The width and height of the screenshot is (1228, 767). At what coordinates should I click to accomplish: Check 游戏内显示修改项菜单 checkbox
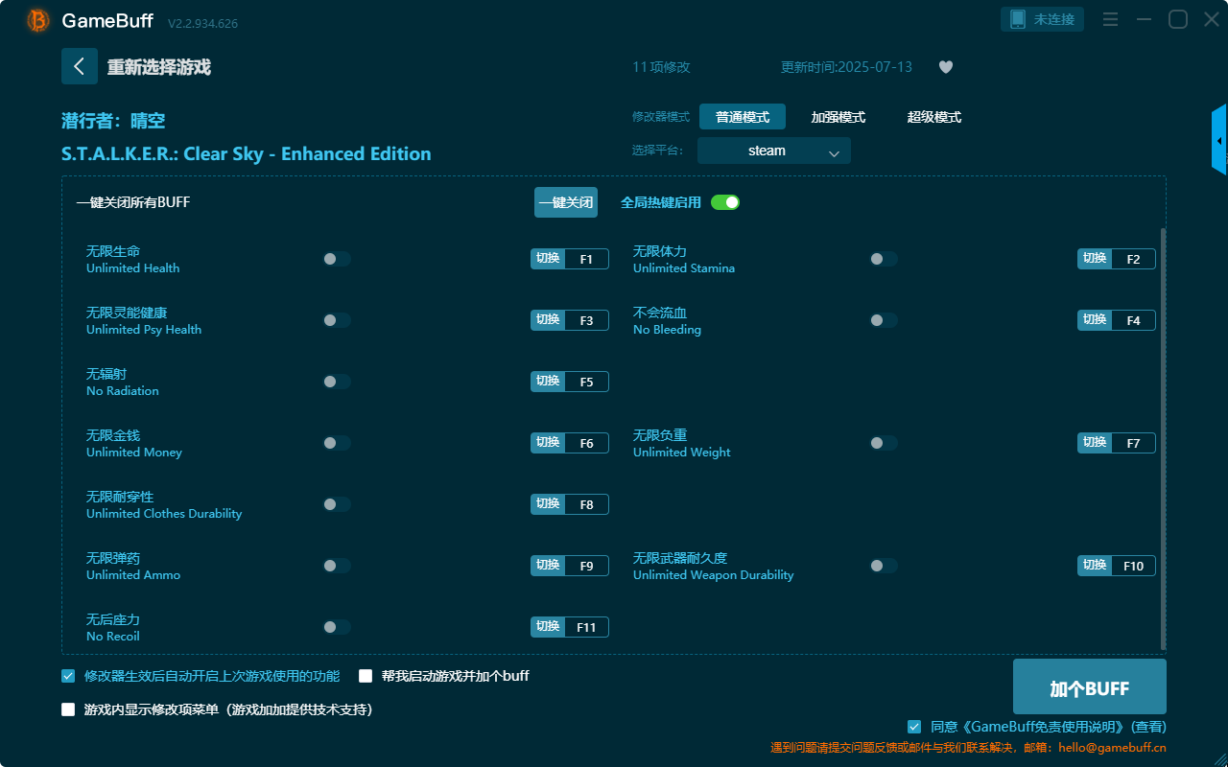[x=68, y=709]
